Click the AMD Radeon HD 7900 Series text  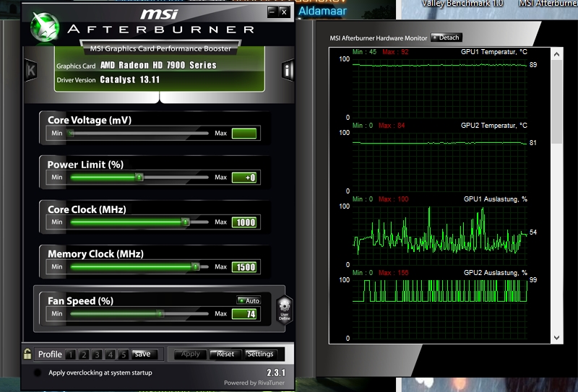pos(158,65)
